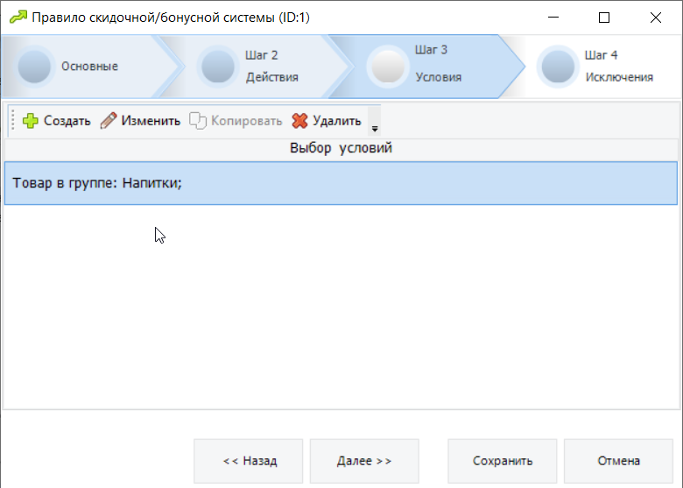Cancel with the Отмена button
This screenshot has height=488, width=683.
(x=618, y=461)
